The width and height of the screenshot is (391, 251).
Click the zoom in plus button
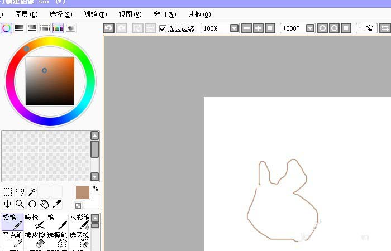pyautogui.click(x=258, y=28)
